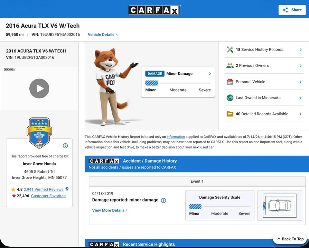Click the Detailed Records folder icon
This screenshot has height=248, width=309.
(230, 114)
